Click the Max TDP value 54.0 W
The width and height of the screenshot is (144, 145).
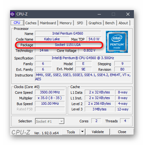click(x=94, y=39)
